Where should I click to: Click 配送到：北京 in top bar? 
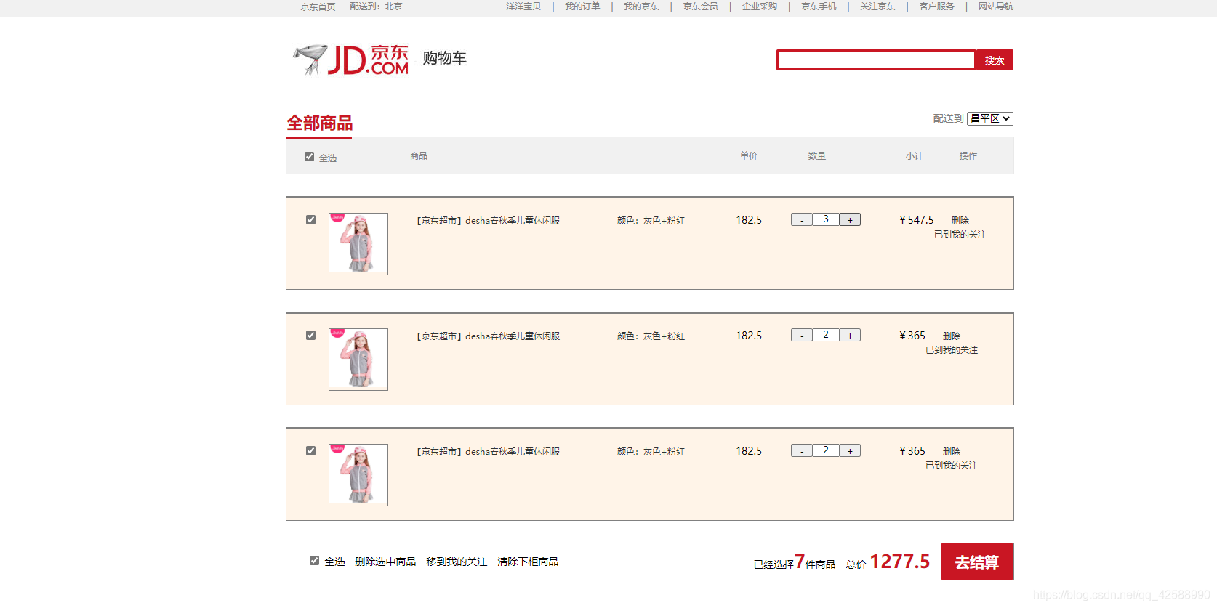pyautogui.click(x=376, y=7)
